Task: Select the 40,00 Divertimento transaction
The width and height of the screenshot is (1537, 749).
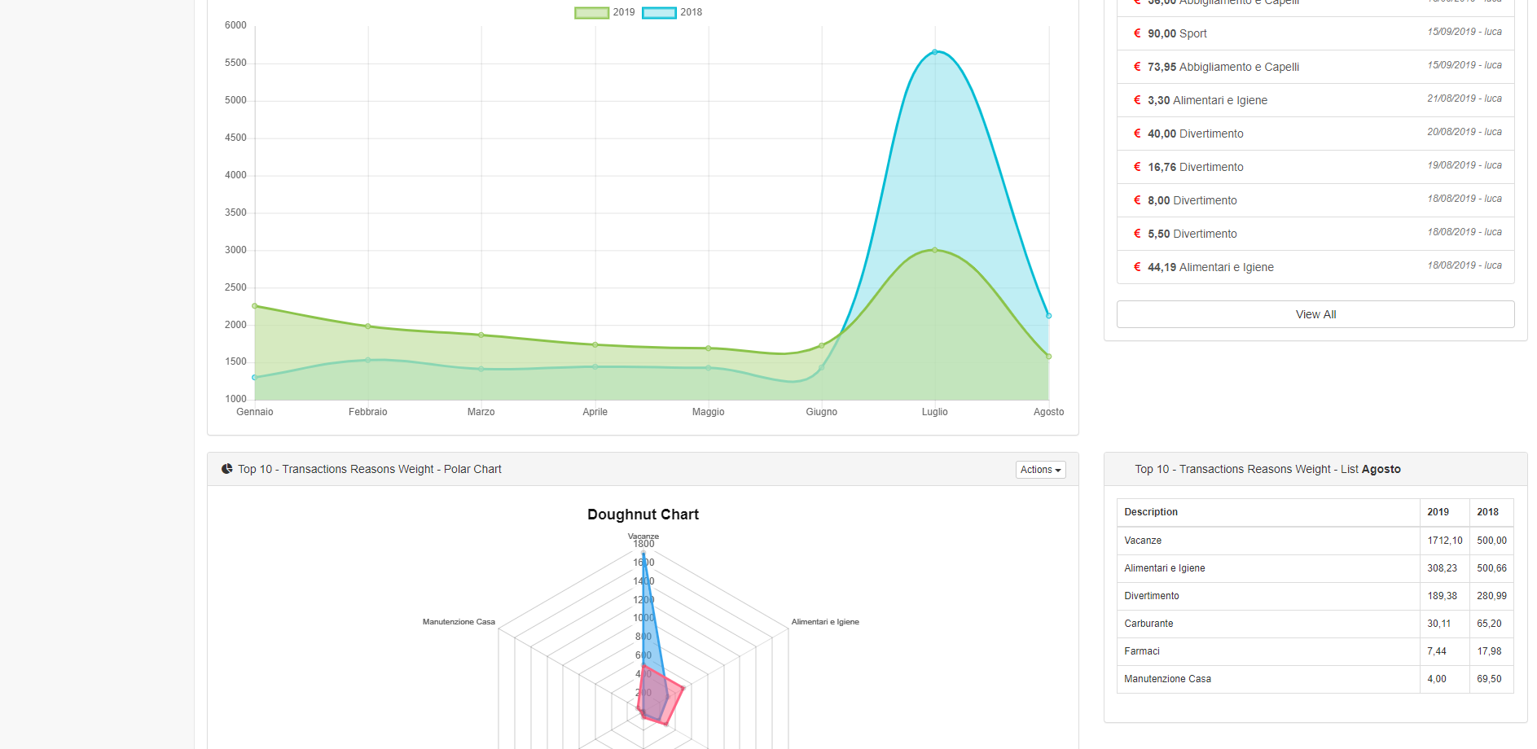Action: [1315, 134]
